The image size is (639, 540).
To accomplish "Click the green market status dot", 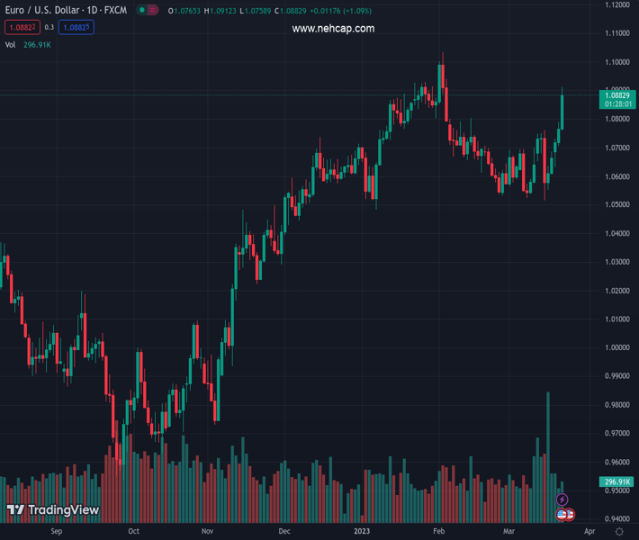I will [x=142, y=10].
